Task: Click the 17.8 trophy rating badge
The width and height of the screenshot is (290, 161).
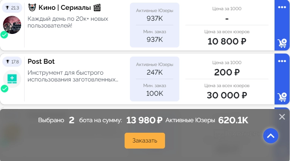Action: click(12, 62)
